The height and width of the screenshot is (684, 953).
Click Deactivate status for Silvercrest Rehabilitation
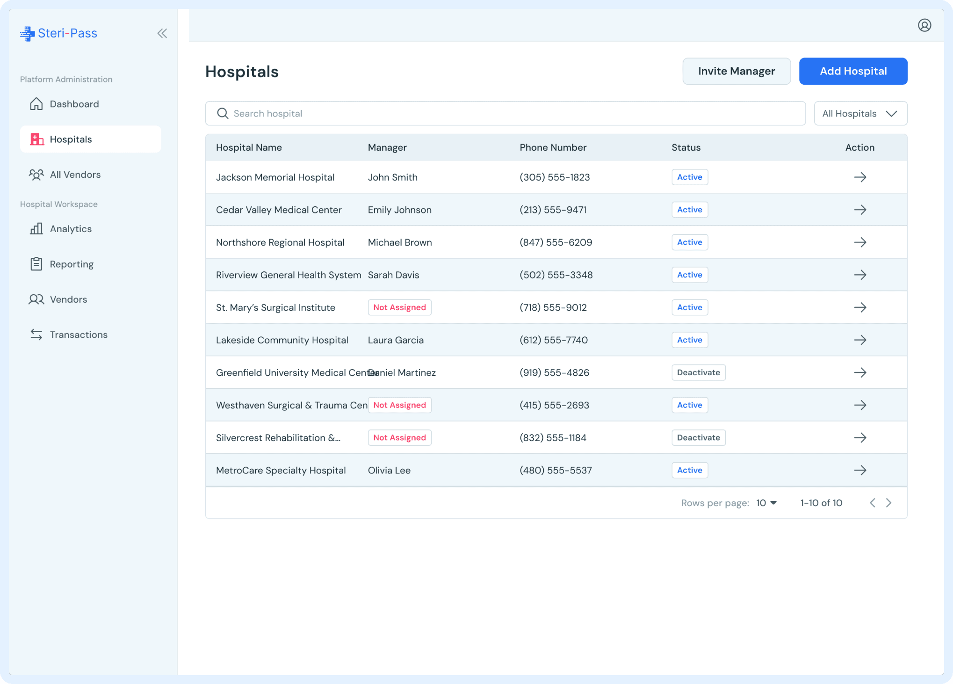tap(699, 437)
